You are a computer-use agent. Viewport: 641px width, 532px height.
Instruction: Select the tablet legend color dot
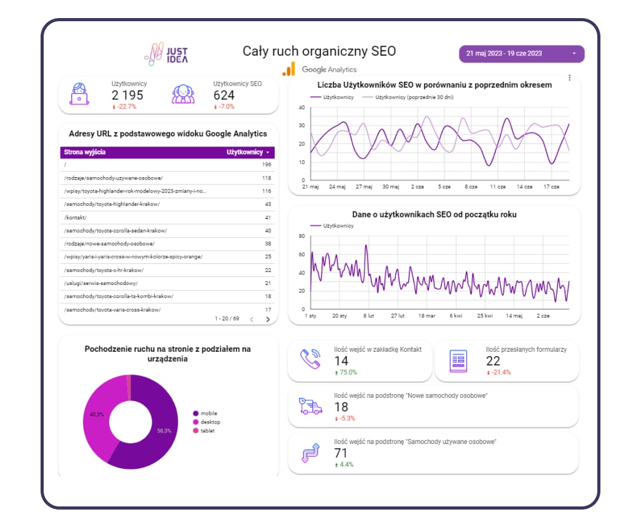(196, 431)
